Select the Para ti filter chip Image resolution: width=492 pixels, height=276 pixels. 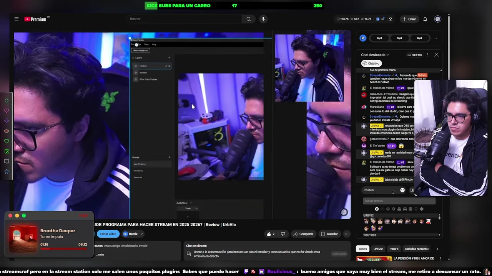(394, 249)
